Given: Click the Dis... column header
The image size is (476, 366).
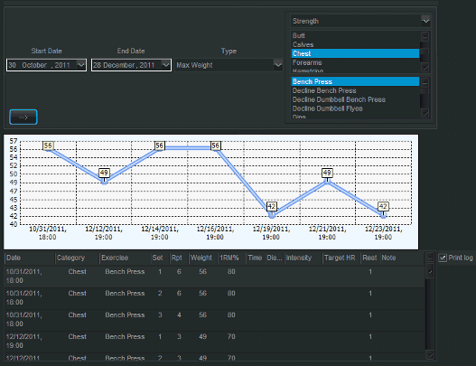Looking at the screenshot, I should pyautogui.click(x=275, y=258).
